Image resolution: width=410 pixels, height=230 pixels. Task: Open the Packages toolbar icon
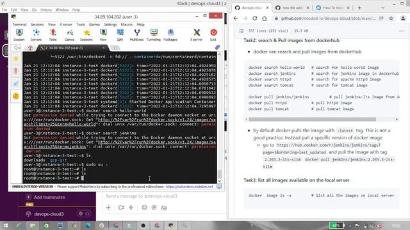point(170,35)
